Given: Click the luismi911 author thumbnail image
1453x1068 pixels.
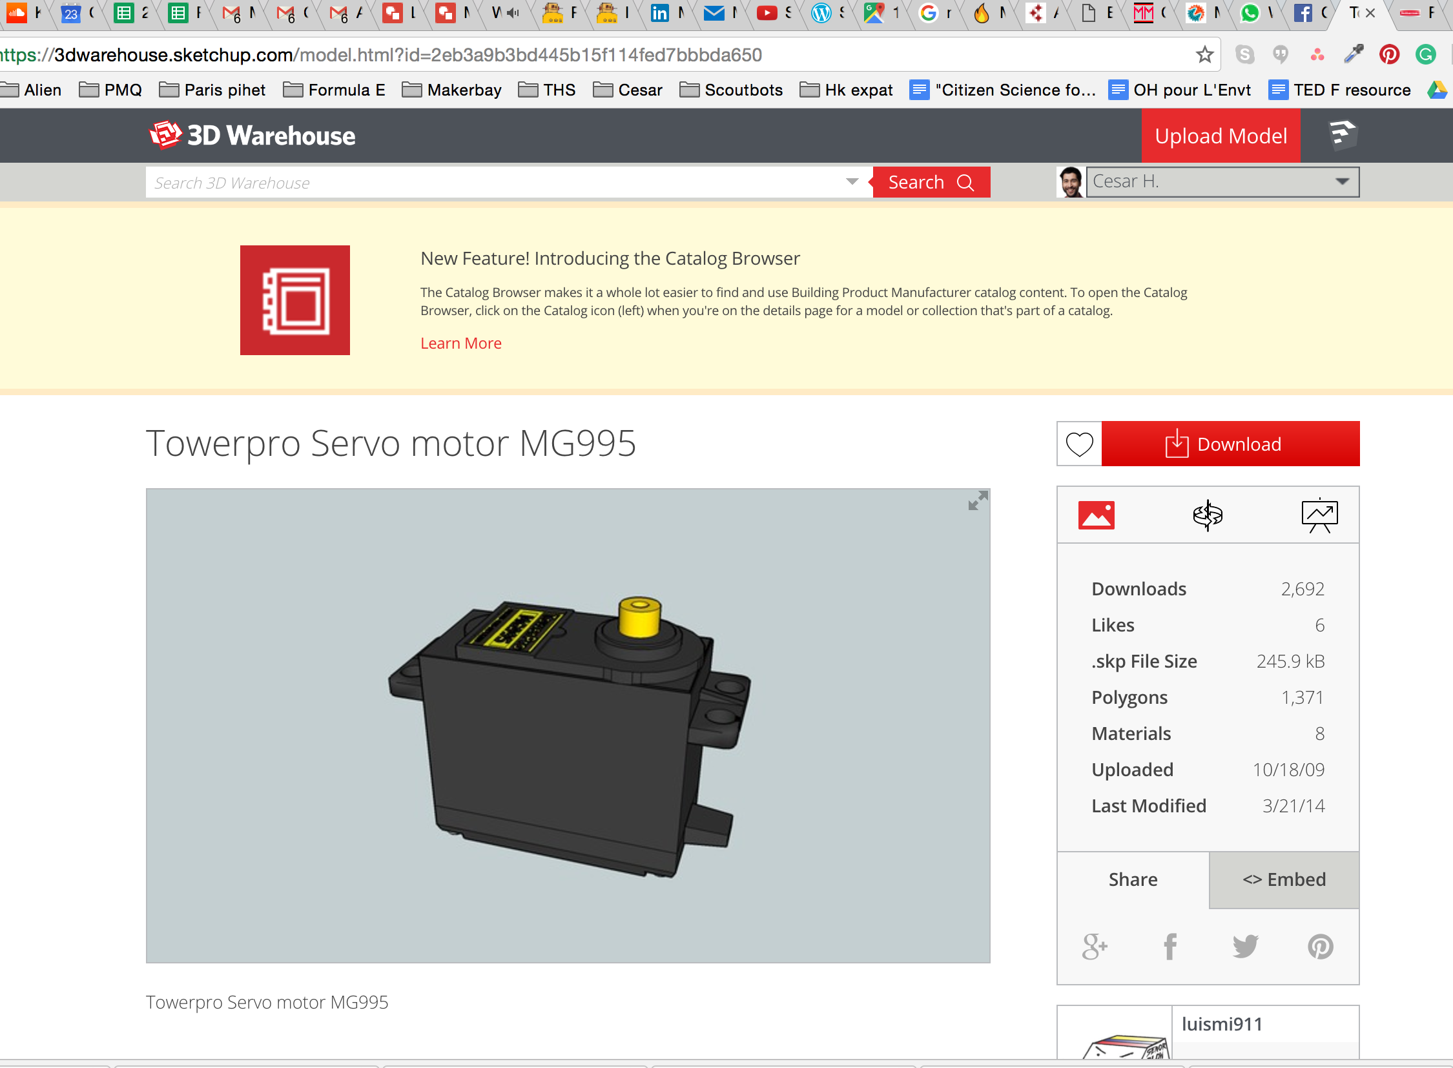Looking at the screenshot, I should (1115, 1032).
